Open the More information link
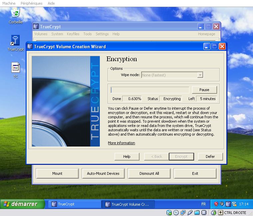The image size is (253, 216). pyautogui.click(x=122, y=143)
